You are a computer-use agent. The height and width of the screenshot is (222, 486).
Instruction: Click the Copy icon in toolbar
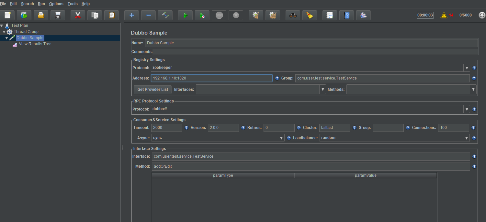click(95, 15)
